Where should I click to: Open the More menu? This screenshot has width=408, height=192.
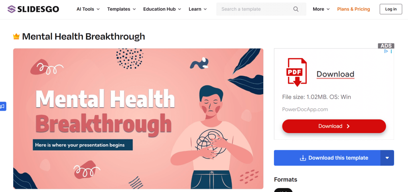click(x=321, y=9)
